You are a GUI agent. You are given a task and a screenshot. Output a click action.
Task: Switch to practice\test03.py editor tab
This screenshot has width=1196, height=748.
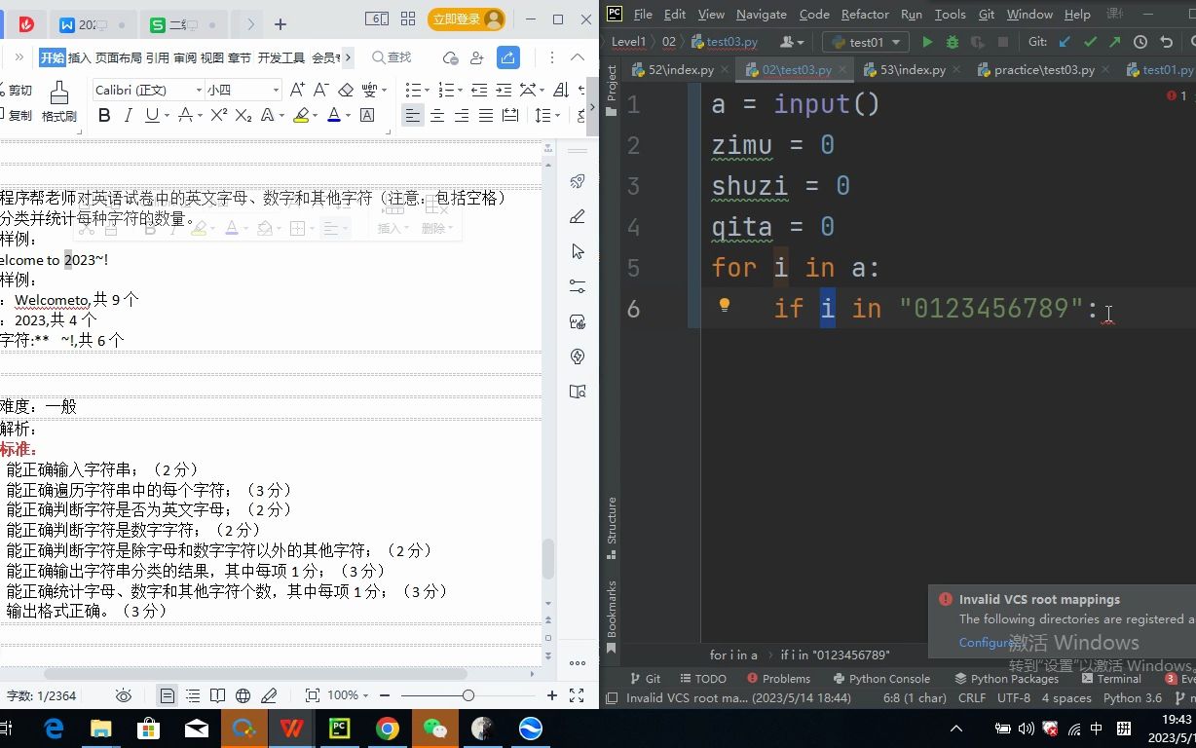(1044, 70)
